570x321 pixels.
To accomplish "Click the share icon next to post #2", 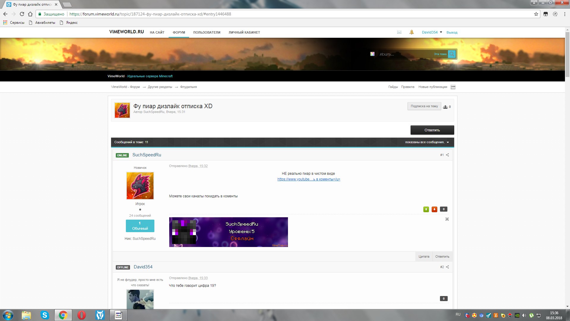I will (x=447, y=267).
